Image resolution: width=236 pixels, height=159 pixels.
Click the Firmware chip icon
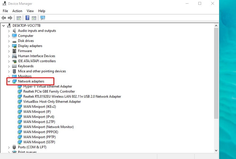(14, 51)
